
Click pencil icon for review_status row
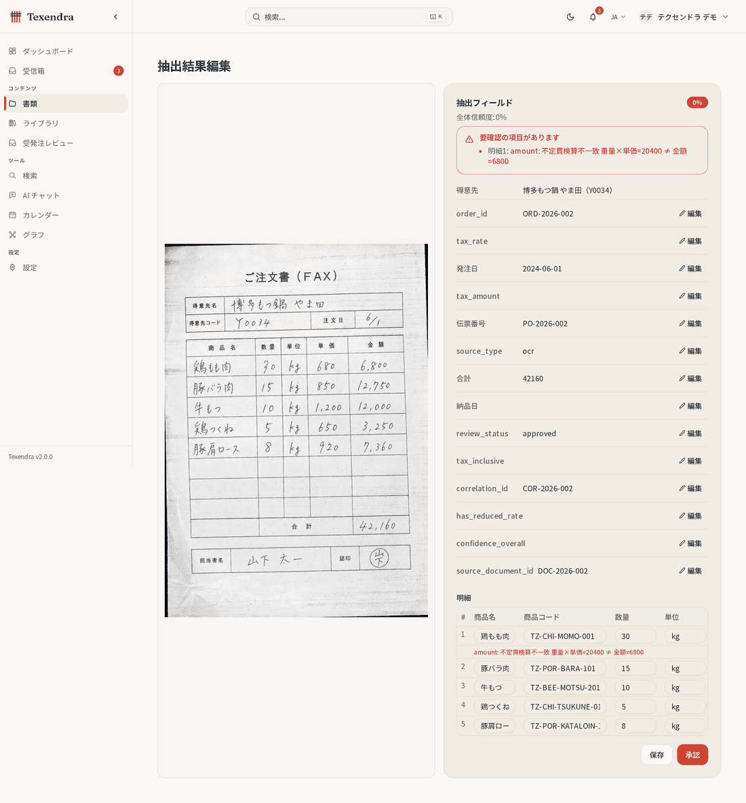click(x=682, y=433)
